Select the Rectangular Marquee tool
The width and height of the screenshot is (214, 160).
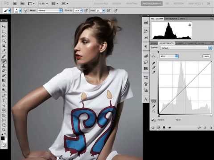click(x=4, y=32)
